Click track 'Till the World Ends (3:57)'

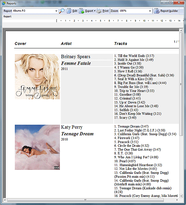(134, 56)
